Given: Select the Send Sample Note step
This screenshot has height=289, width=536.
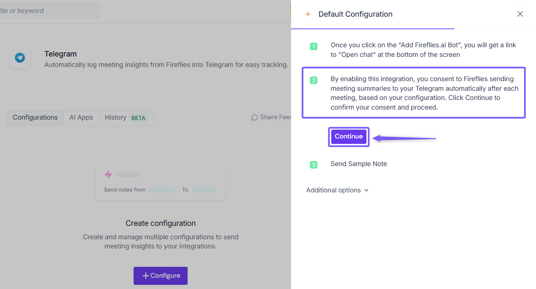Looking at the screenshot, I should [x=359, y=164].
